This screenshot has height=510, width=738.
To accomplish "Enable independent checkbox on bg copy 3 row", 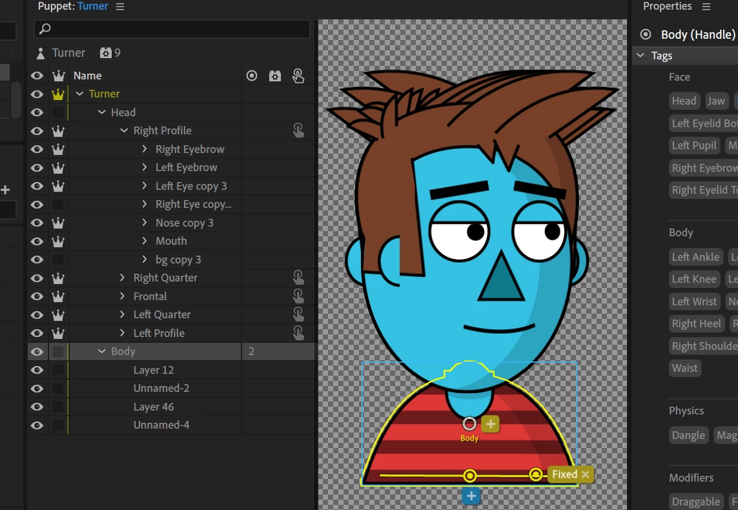I will [x=58, y=260].
